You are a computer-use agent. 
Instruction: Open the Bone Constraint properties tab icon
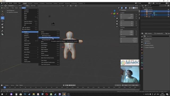[142, 65]
